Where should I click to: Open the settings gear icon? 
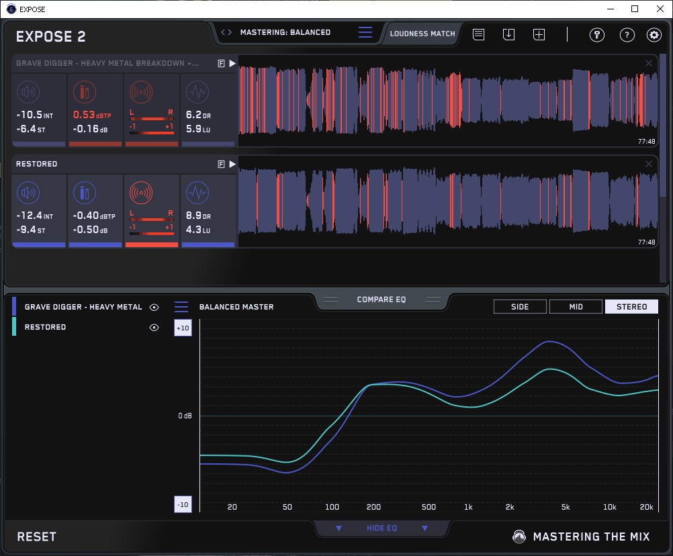tap(654, 34)
